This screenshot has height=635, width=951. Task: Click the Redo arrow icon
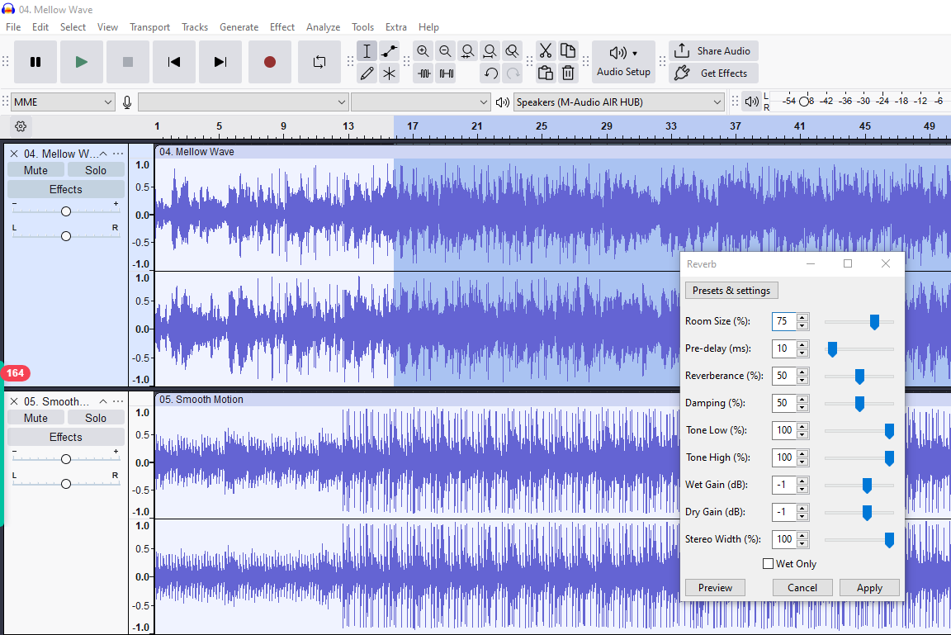[513, 73]
